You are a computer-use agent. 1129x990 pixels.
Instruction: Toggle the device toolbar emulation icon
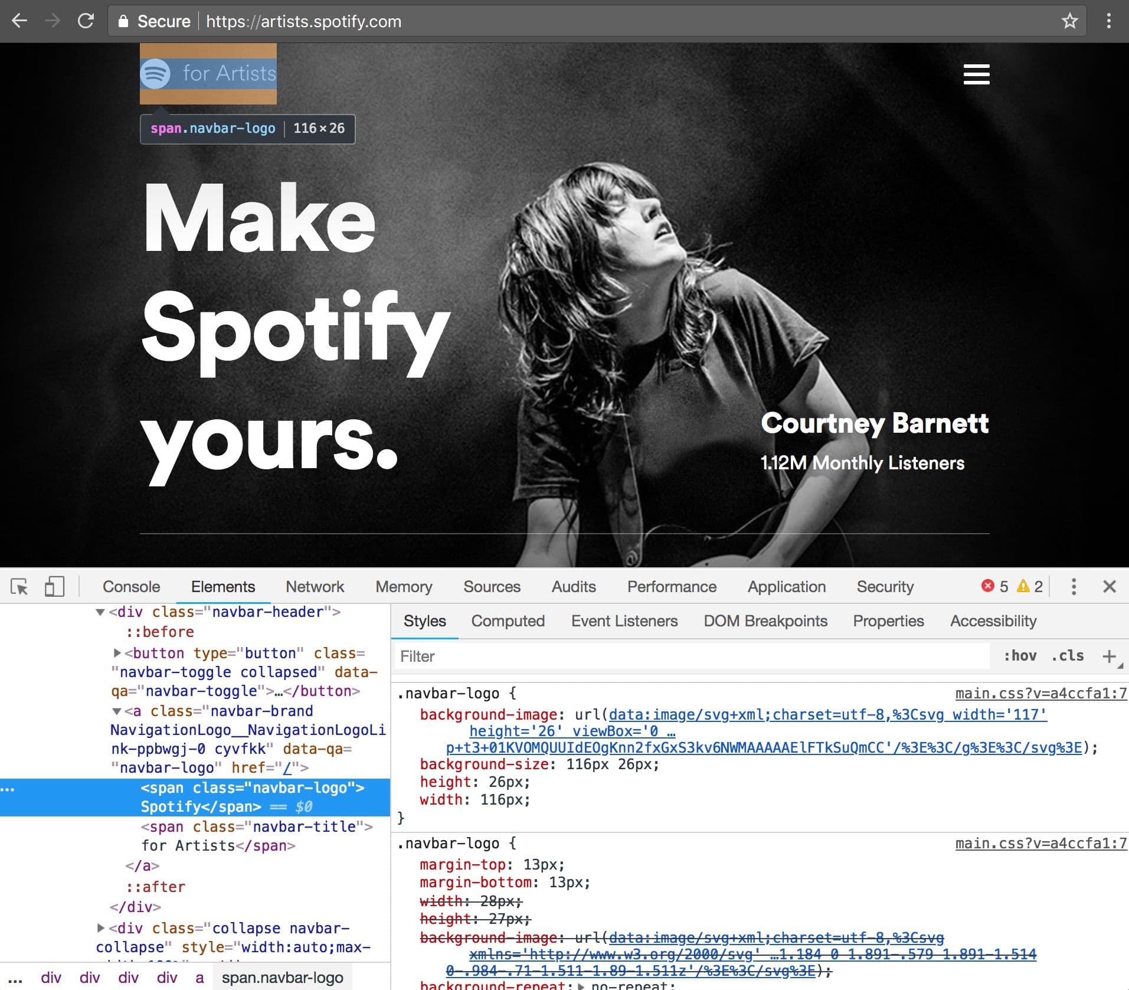pyautogui.click(x=54, y=586)
